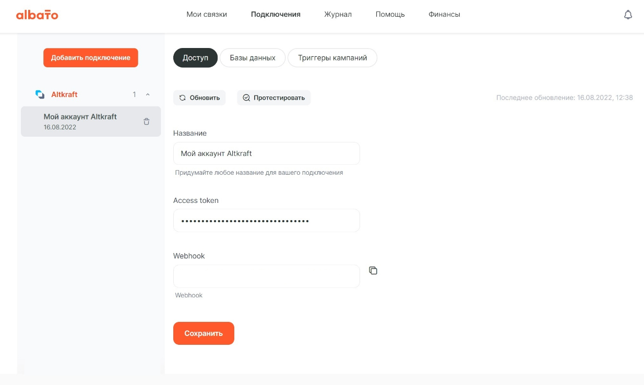Click into the Access token field
This screenshot has height=385, width=644.
pyautogui.click(x=266, y=221)
